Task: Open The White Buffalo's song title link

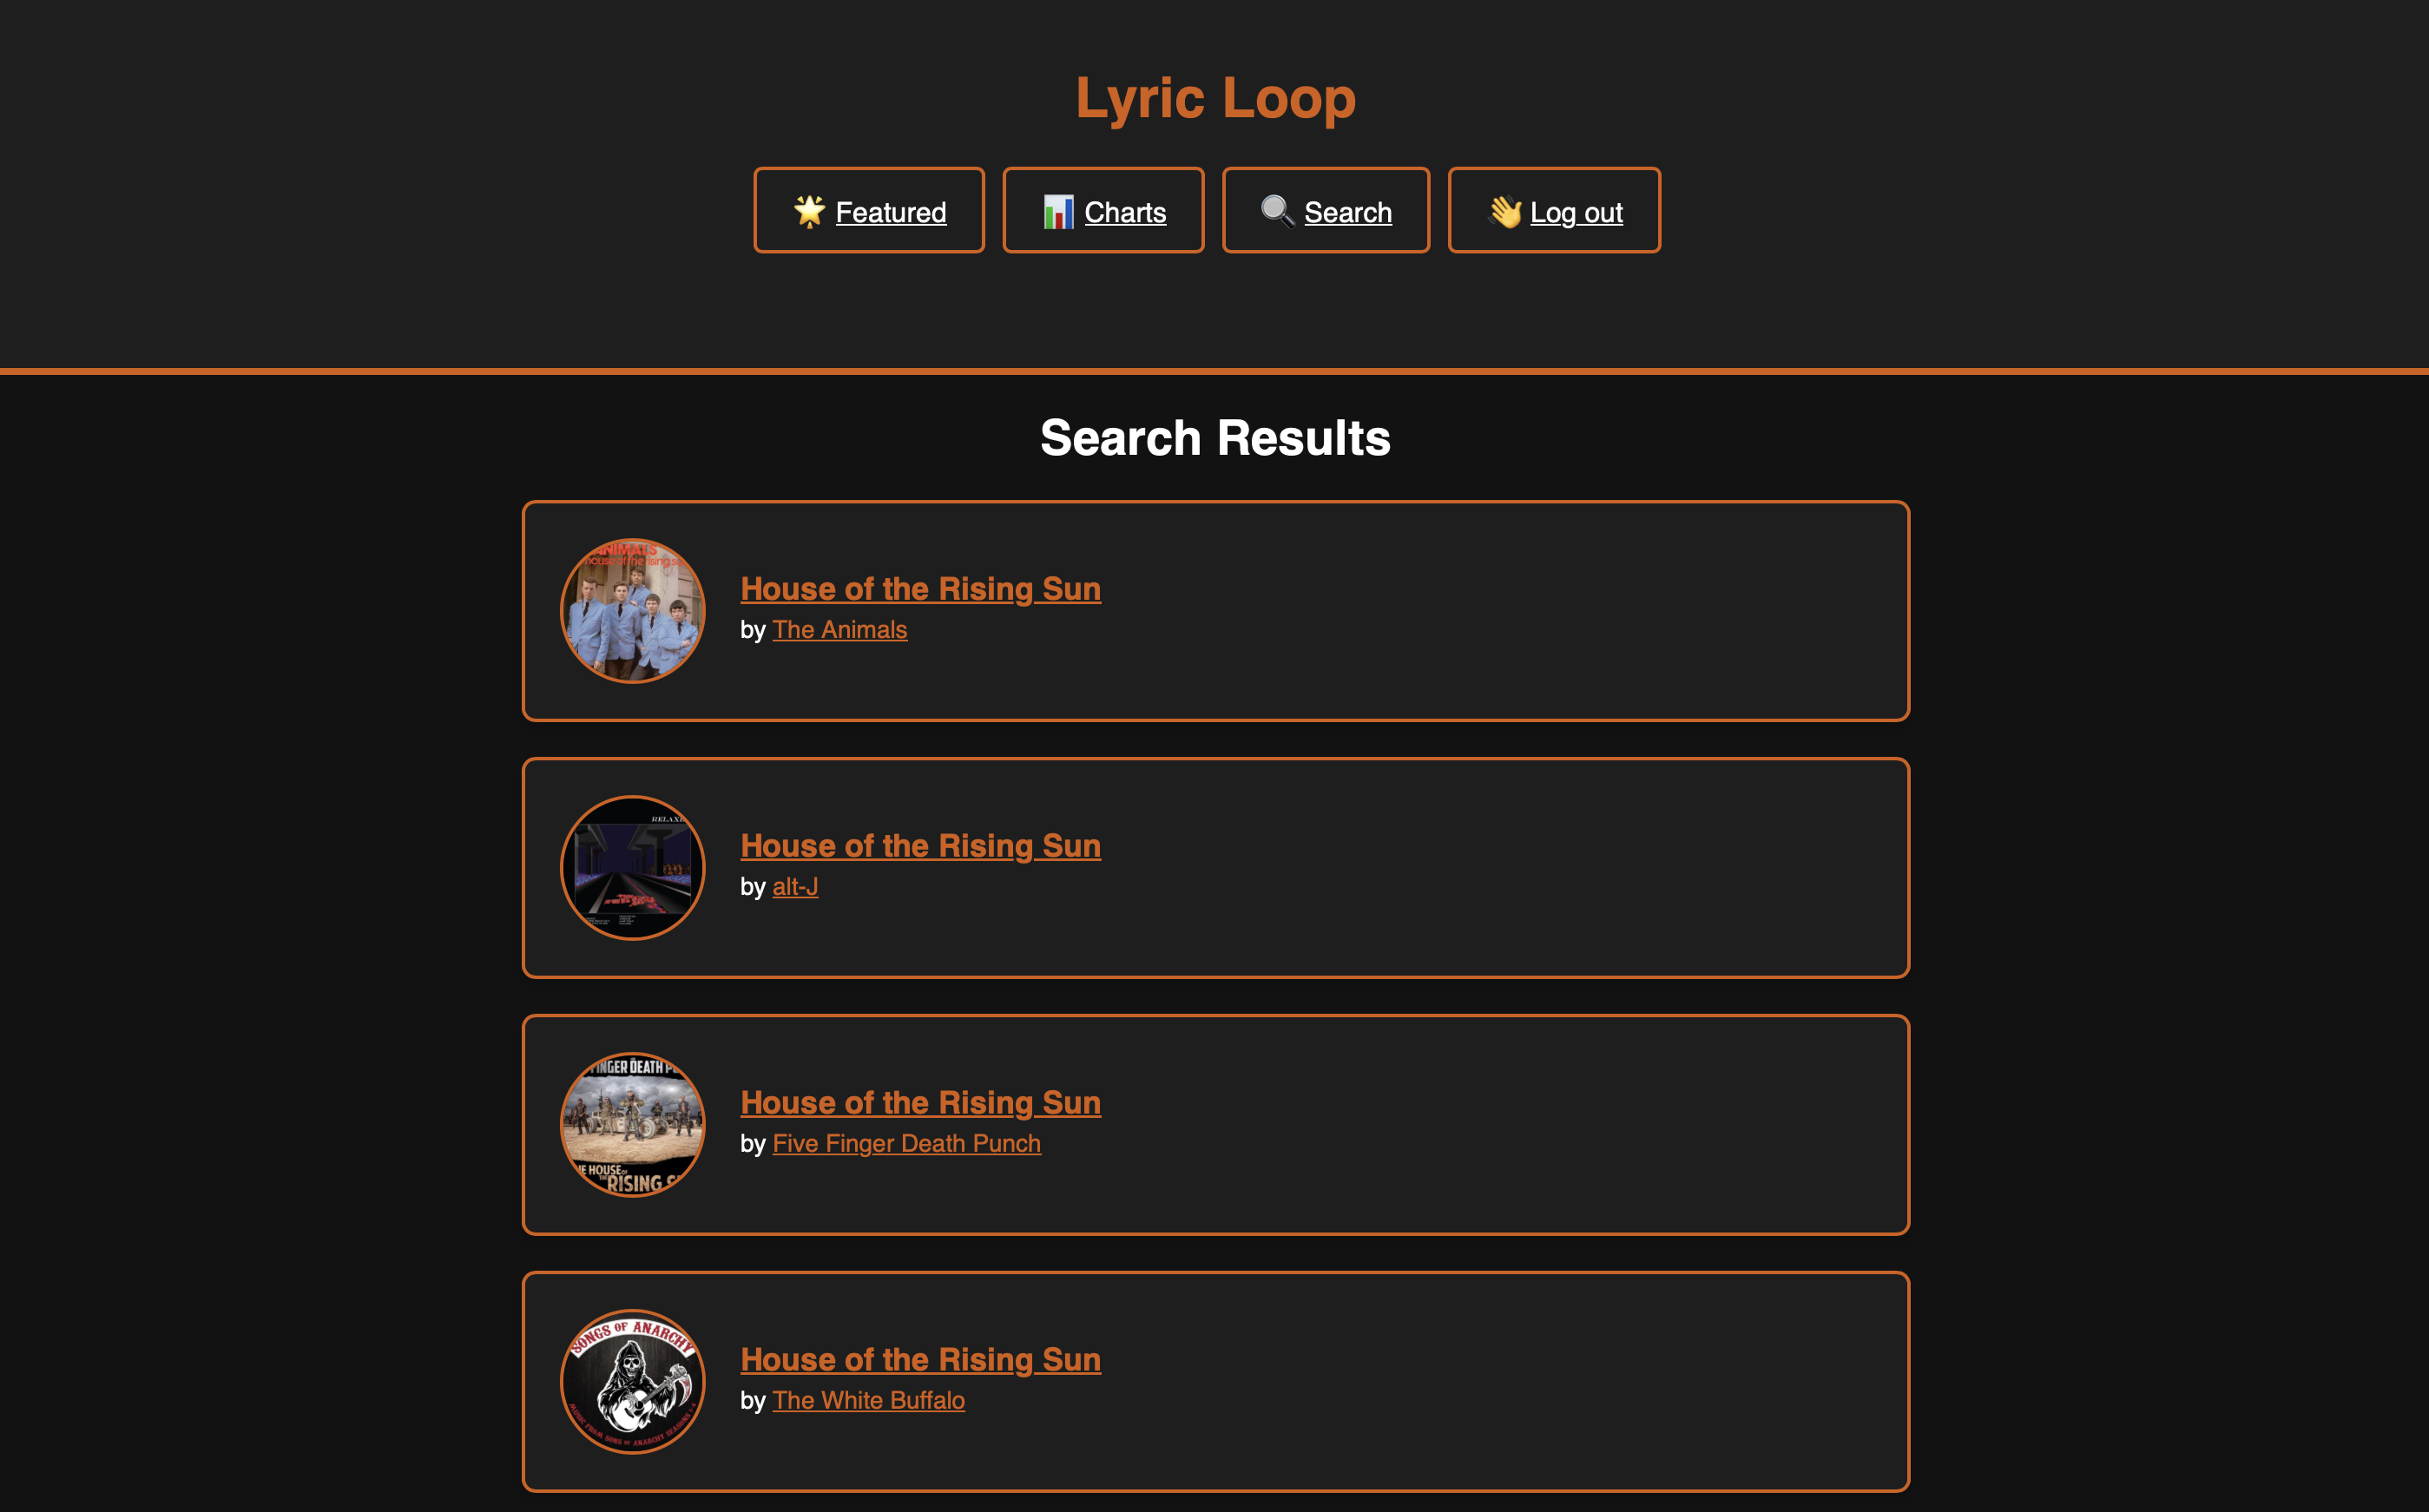Action: pyautogui.click(x=920, y=1360)
